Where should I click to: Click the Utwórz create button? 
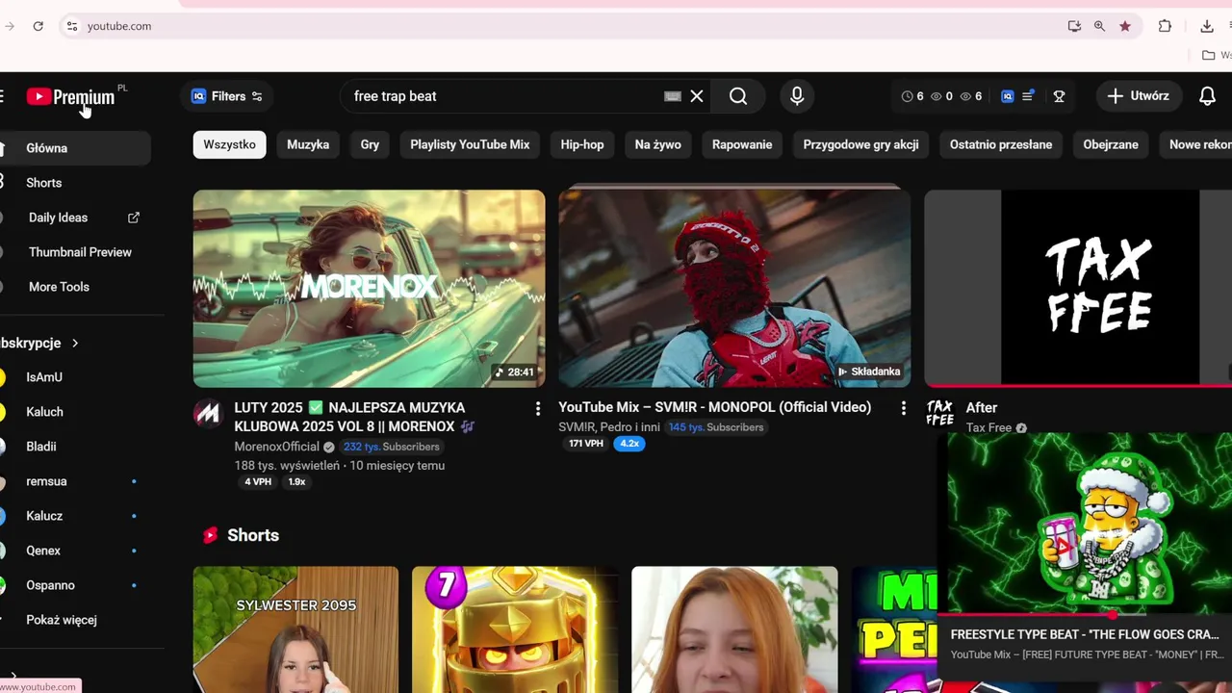click(x=1138, y=96)
